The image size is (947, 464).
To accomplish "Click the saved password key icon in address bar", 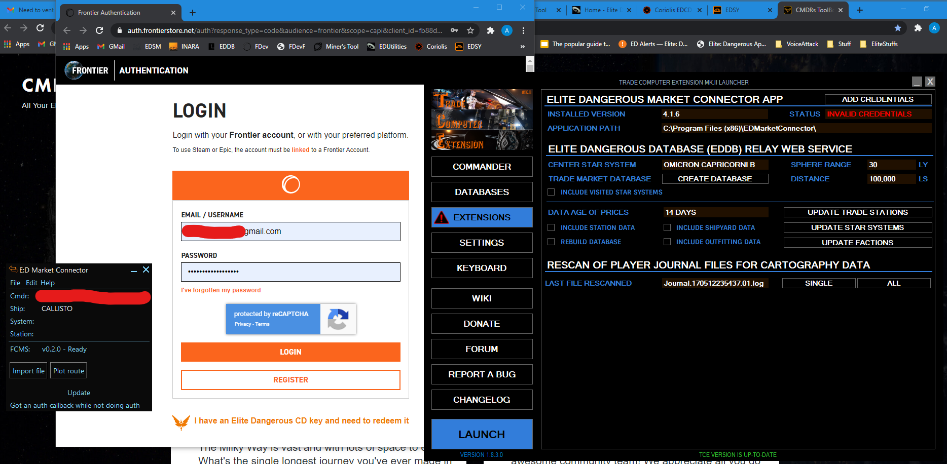I will coord(454,30).
